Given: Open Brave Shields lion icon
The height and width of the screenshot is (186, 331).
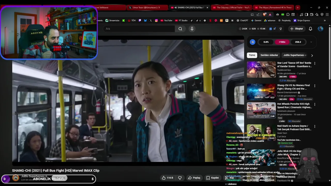Looking at the screenshot, I should click(x=264, y=14).
